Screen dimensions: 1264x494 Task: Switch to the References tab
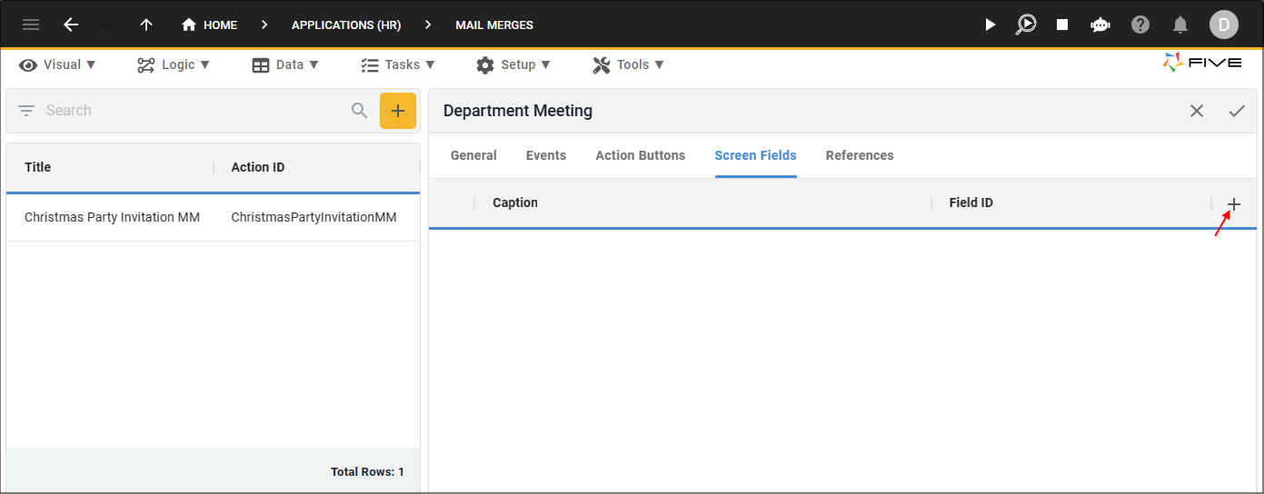pos(860,155)
